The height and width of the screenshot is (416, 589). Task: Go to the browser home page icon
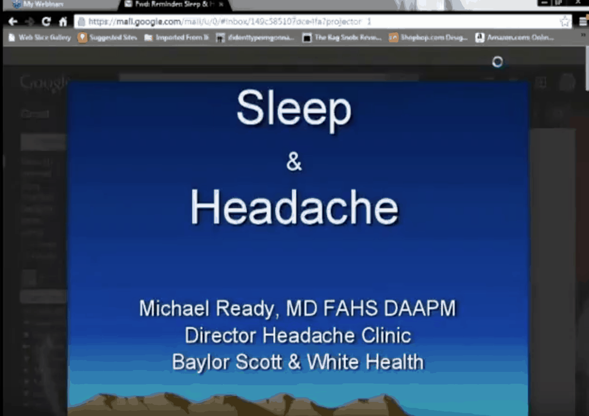coord(63,22)
